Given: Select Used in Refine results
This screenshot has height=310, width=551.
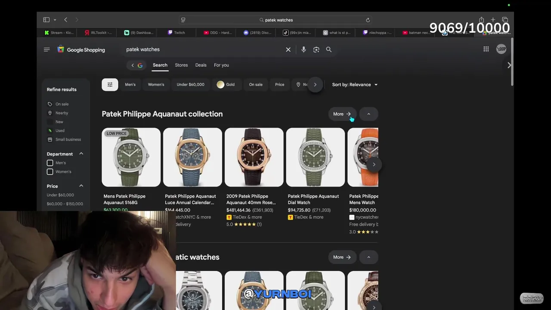Looking at the screenshot, I should [x=56, y=130].
